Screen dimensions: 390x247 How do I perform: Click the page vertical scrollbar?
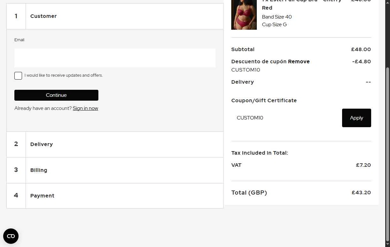pos(388,154)
